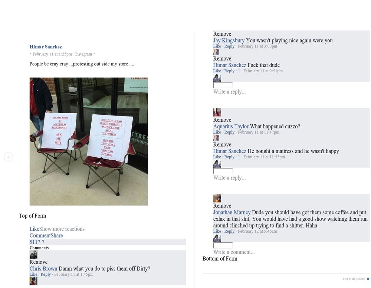Like Jay Kingsbury's comment
Image resolution: width=371 pixels, height=288 pixels.
click(x=217, y=46)
